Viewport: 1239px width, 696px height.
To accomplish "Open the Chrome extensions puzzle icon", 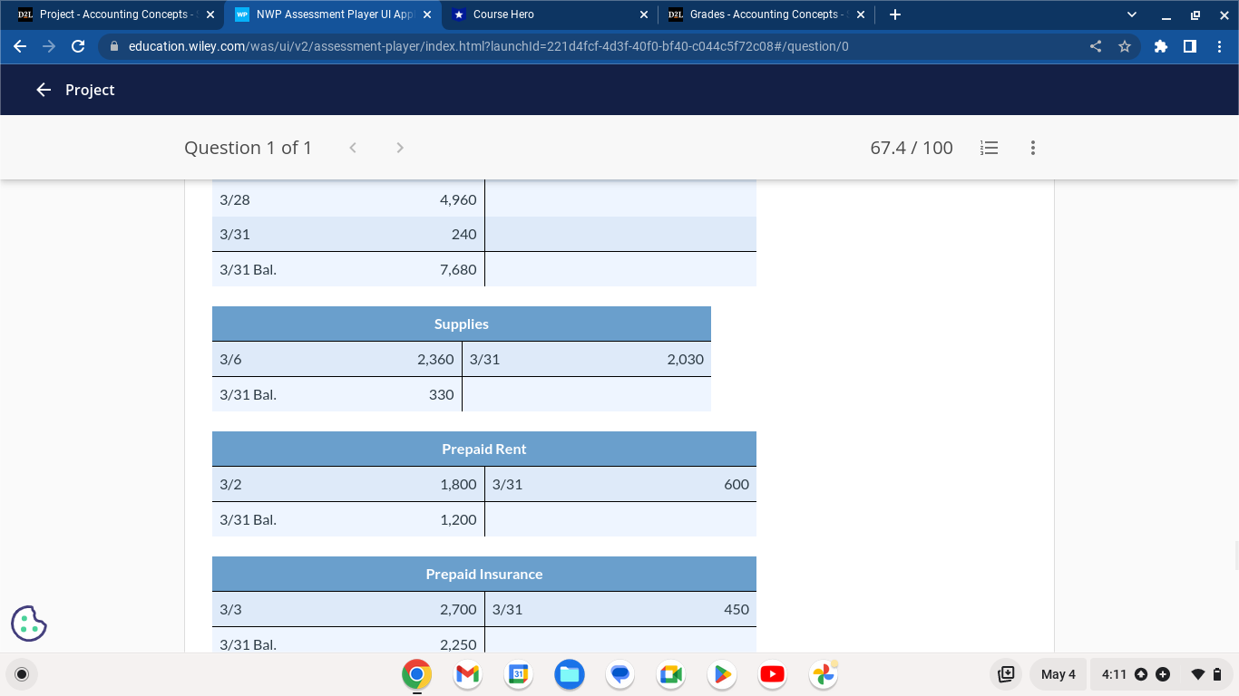I will [1161, 46].
